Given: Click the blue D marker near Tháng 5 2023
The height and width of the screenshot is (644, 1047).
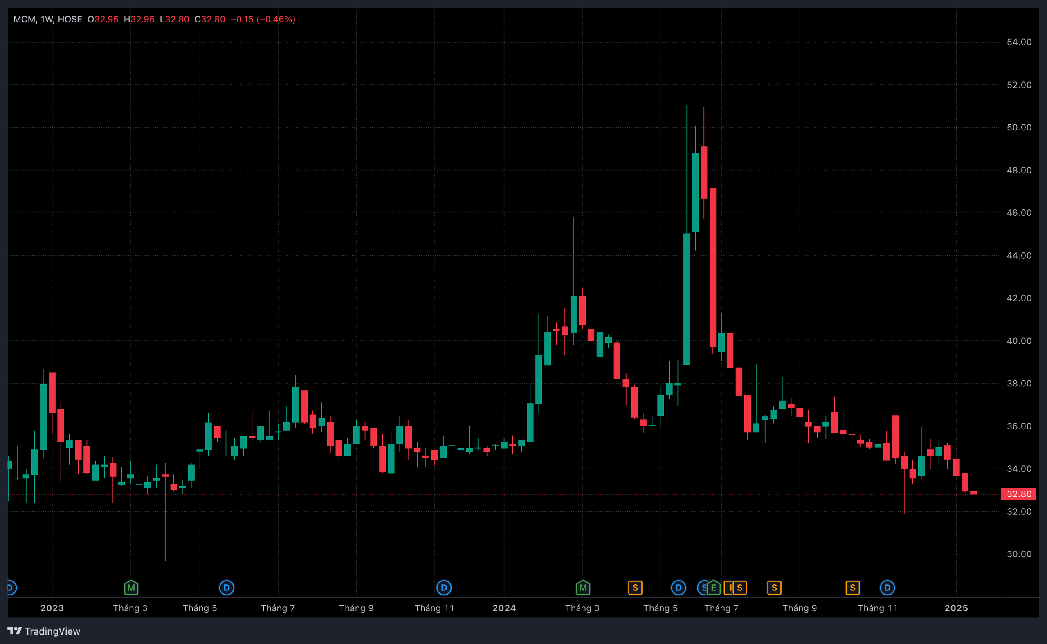Looking at the screenshot, I should (227, 588).
